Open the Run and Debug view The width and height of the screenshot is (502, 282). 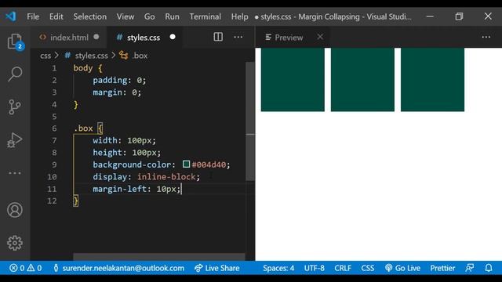[15, 139]
